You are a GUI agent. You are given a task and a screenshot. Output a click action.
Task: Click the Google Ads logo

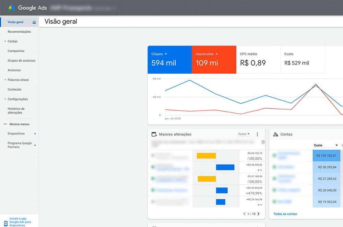pos(11,8)
